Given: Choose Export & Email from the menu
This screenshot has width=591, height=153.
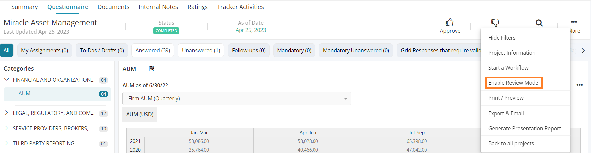Looking at the screenshot, I should pyautogui.click(x=506, y=113).
